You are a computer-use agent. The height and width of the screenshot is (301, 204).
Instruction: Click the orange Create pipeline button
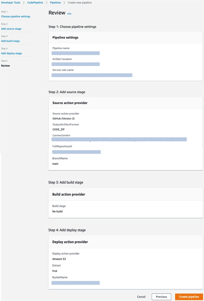pyautogui.click(x=189, y=297)
